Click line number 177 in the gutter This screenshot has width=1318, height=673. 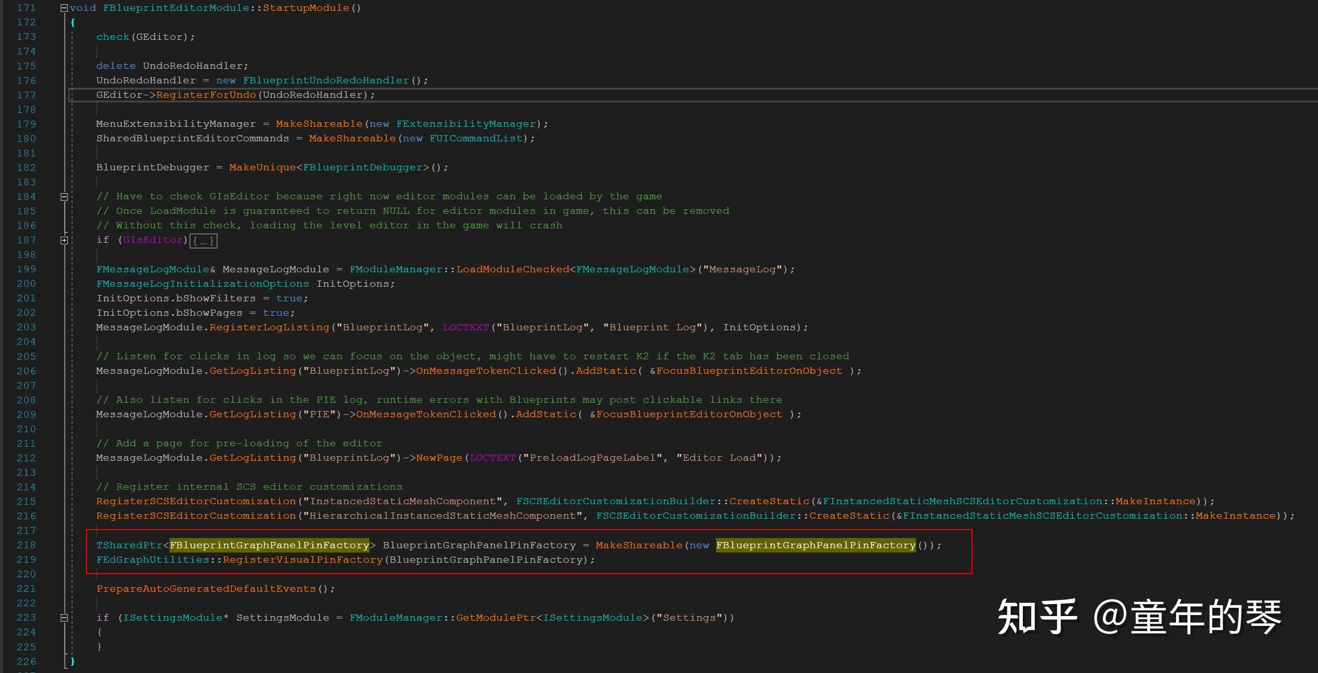26,95
